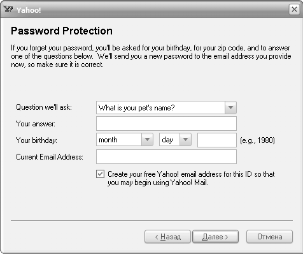Close the Yahoo! dialog with the X button
The height and width of the screenshot is (254, 303).
294,10
